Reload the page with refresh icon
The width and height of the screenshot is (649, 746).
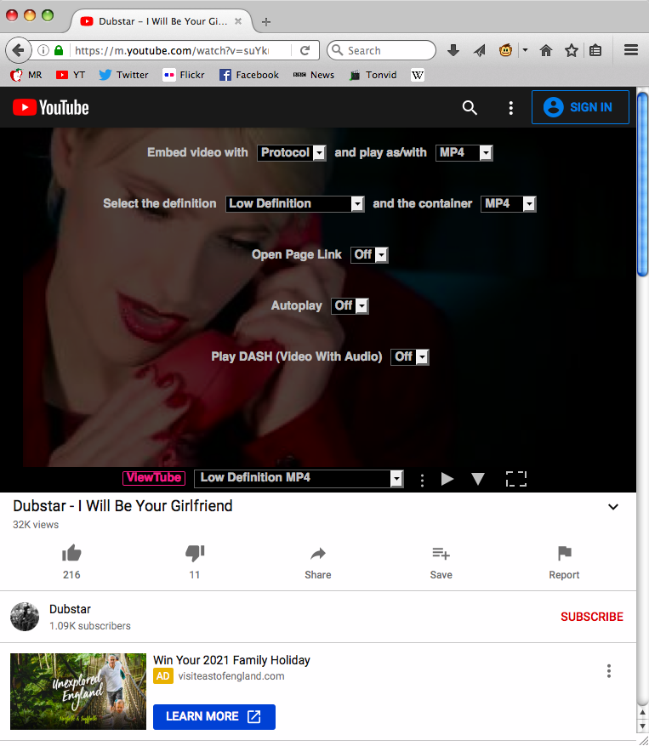[x=305, y=50]
